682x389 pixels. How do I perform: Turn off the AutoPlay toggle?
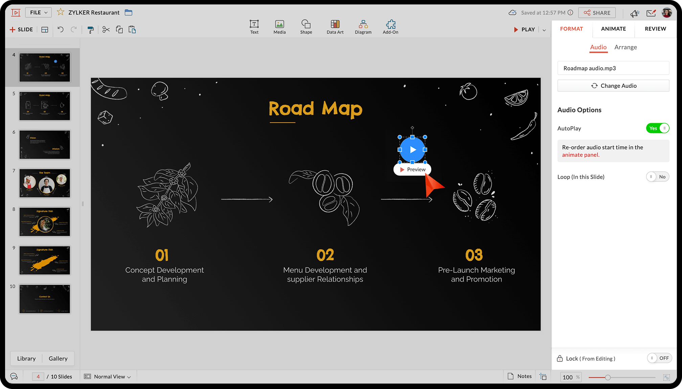click(x=657, y=128)
